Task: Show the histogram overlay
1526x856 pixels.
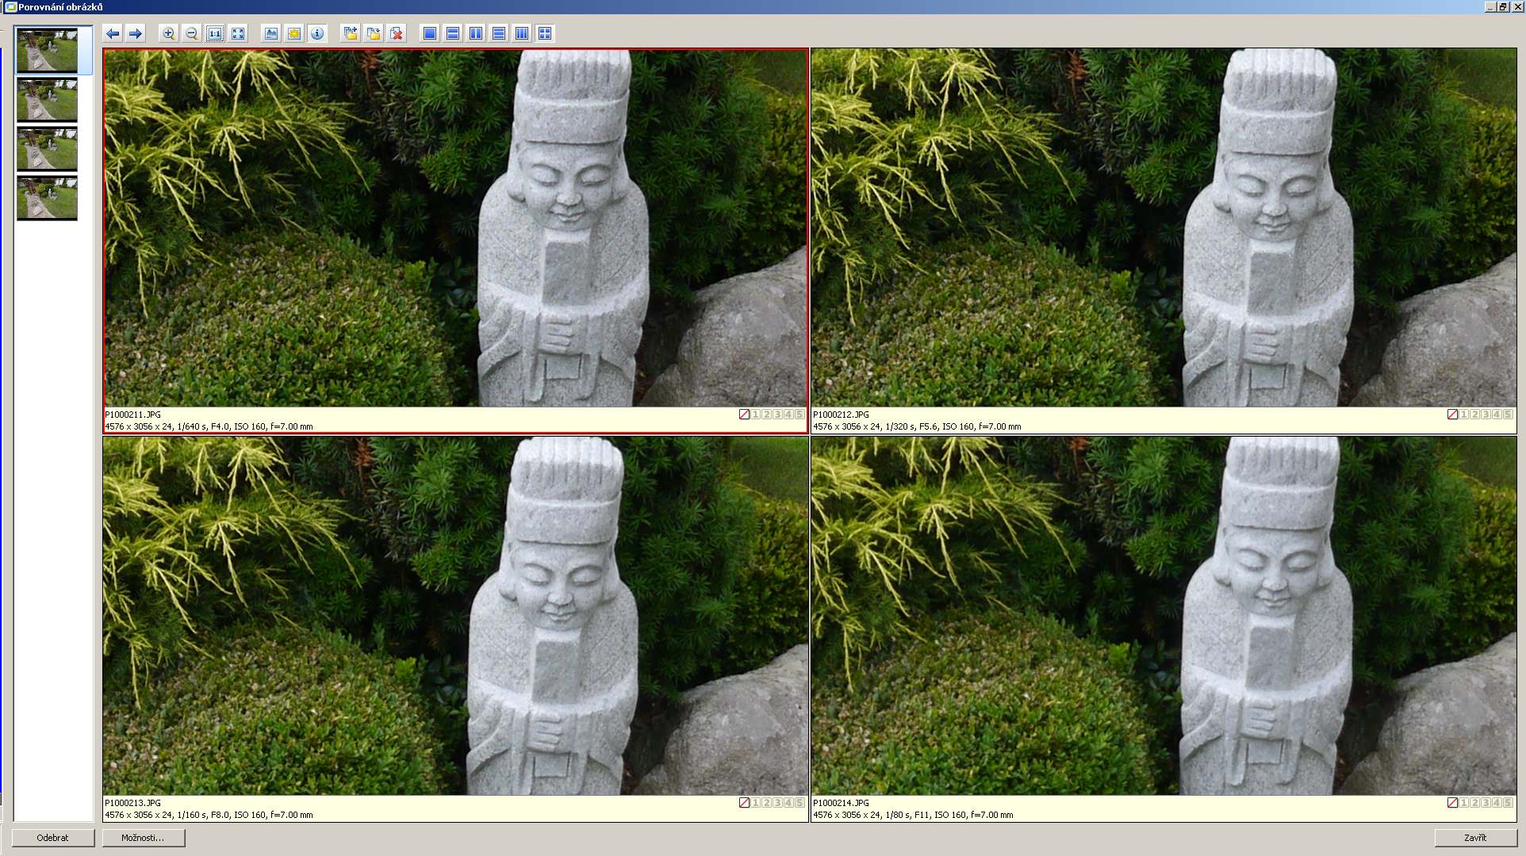Action: [271, 33]
